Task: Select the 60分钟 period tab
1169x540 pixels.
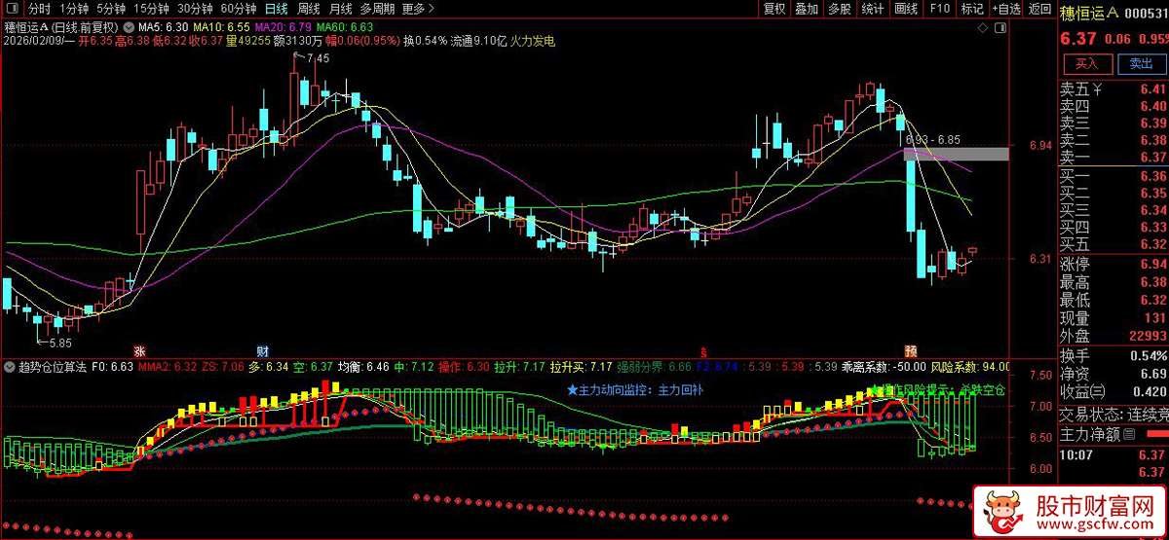Action: [238, 9]
